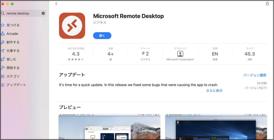Click the paper plane icon beside 仕事する
The image size is (274, 140).
tap(3, 51)
